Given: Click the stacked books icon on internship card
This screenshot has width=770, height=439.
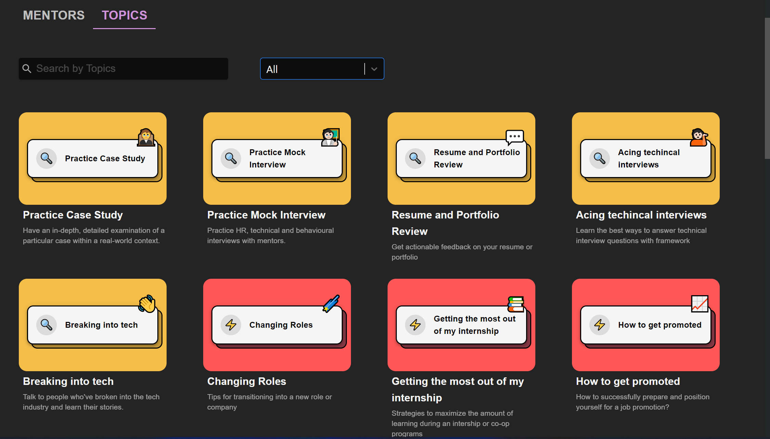Looking at the screenshot, I should (515, 304).
